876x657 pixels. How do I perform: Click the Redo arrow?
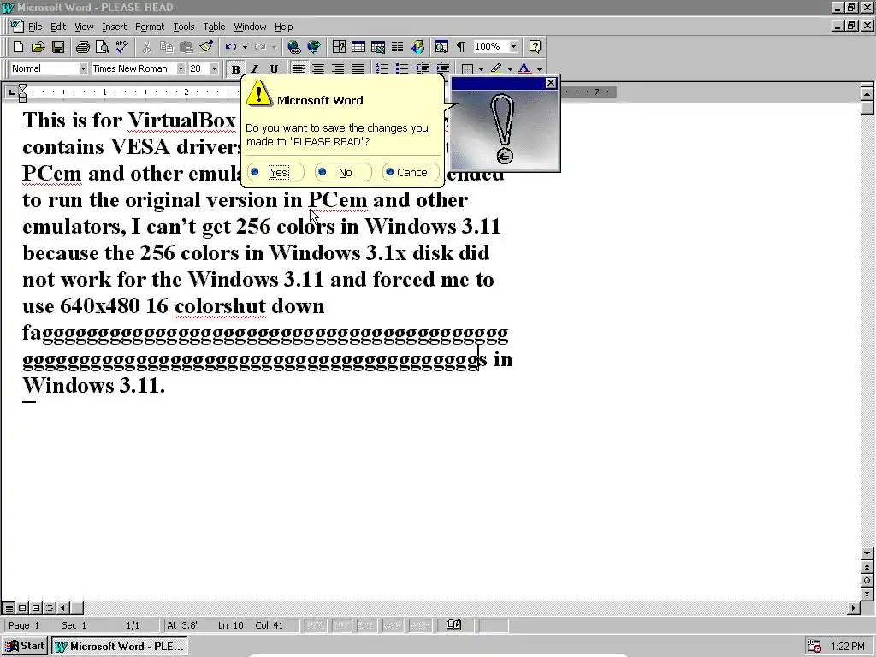(x=260, y=47)
